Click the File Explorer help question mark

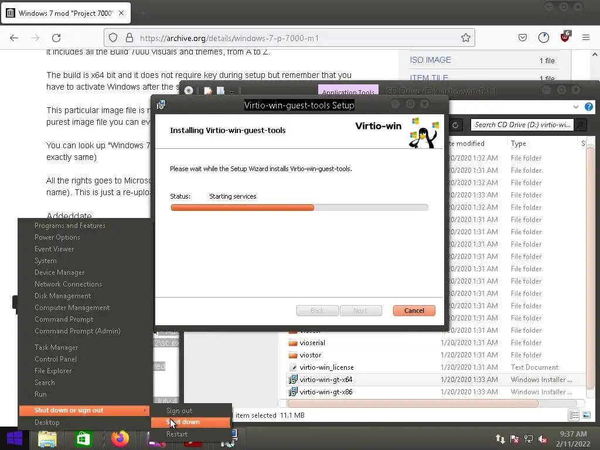(588, 107)
